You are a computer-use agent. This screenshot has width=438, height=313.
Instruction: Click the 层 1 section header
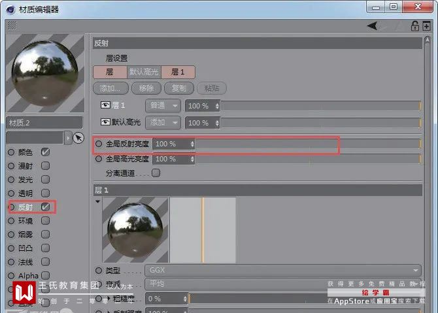click(x=258, y=190)
